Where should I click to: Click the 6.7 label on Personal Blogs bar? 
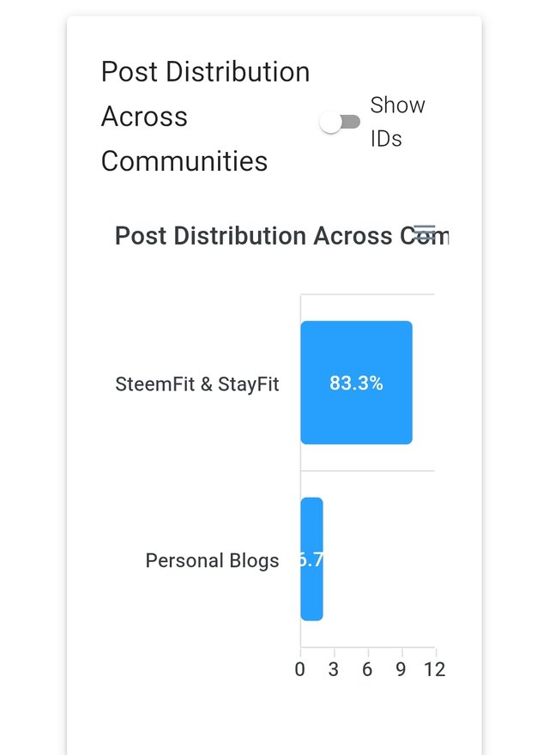311,559
